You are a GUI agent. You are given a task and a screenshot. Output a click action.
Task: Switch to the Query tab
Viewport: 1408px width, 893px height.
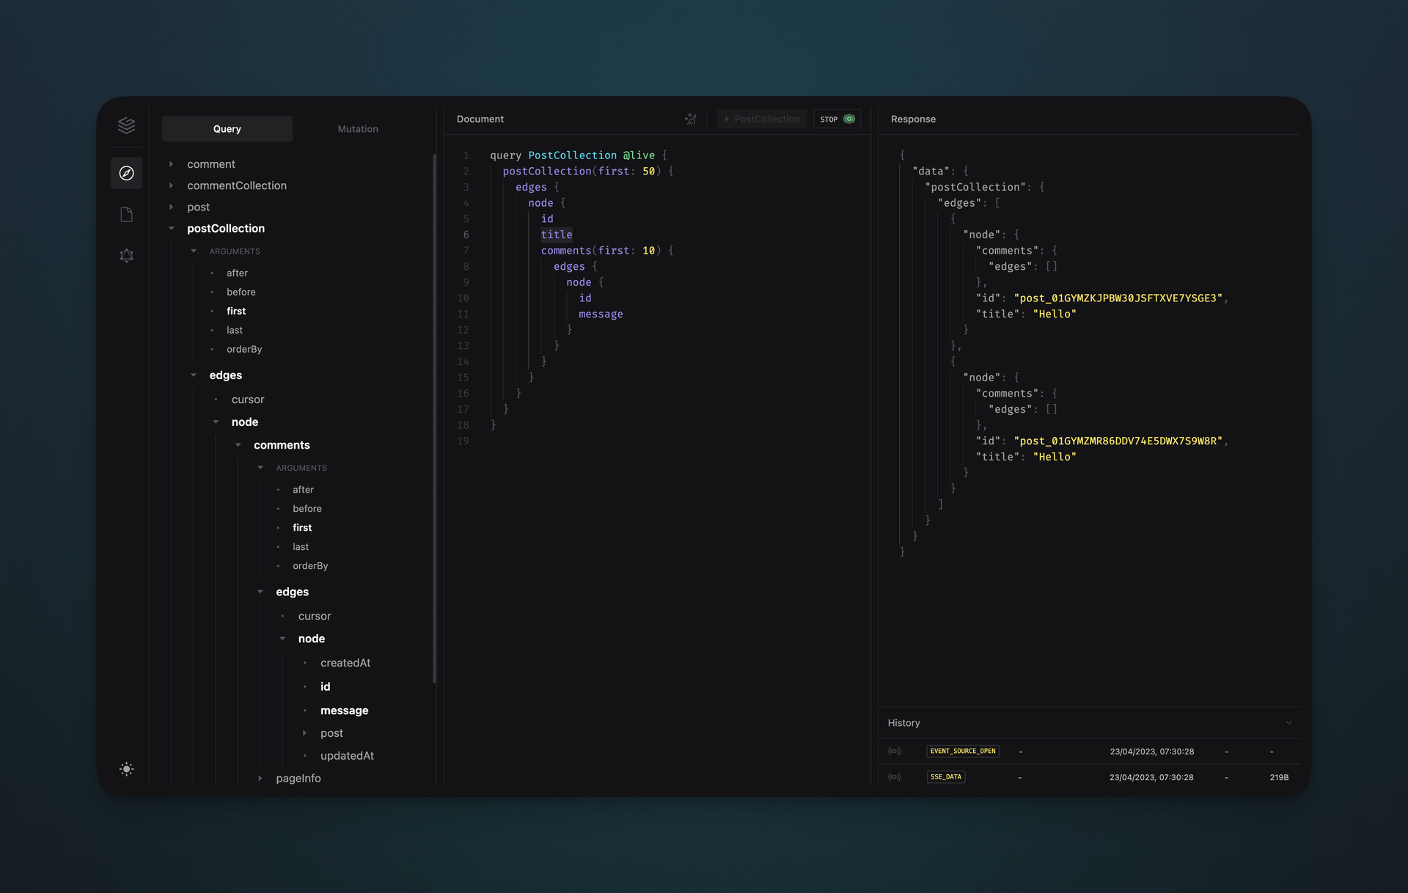point(227,129)
